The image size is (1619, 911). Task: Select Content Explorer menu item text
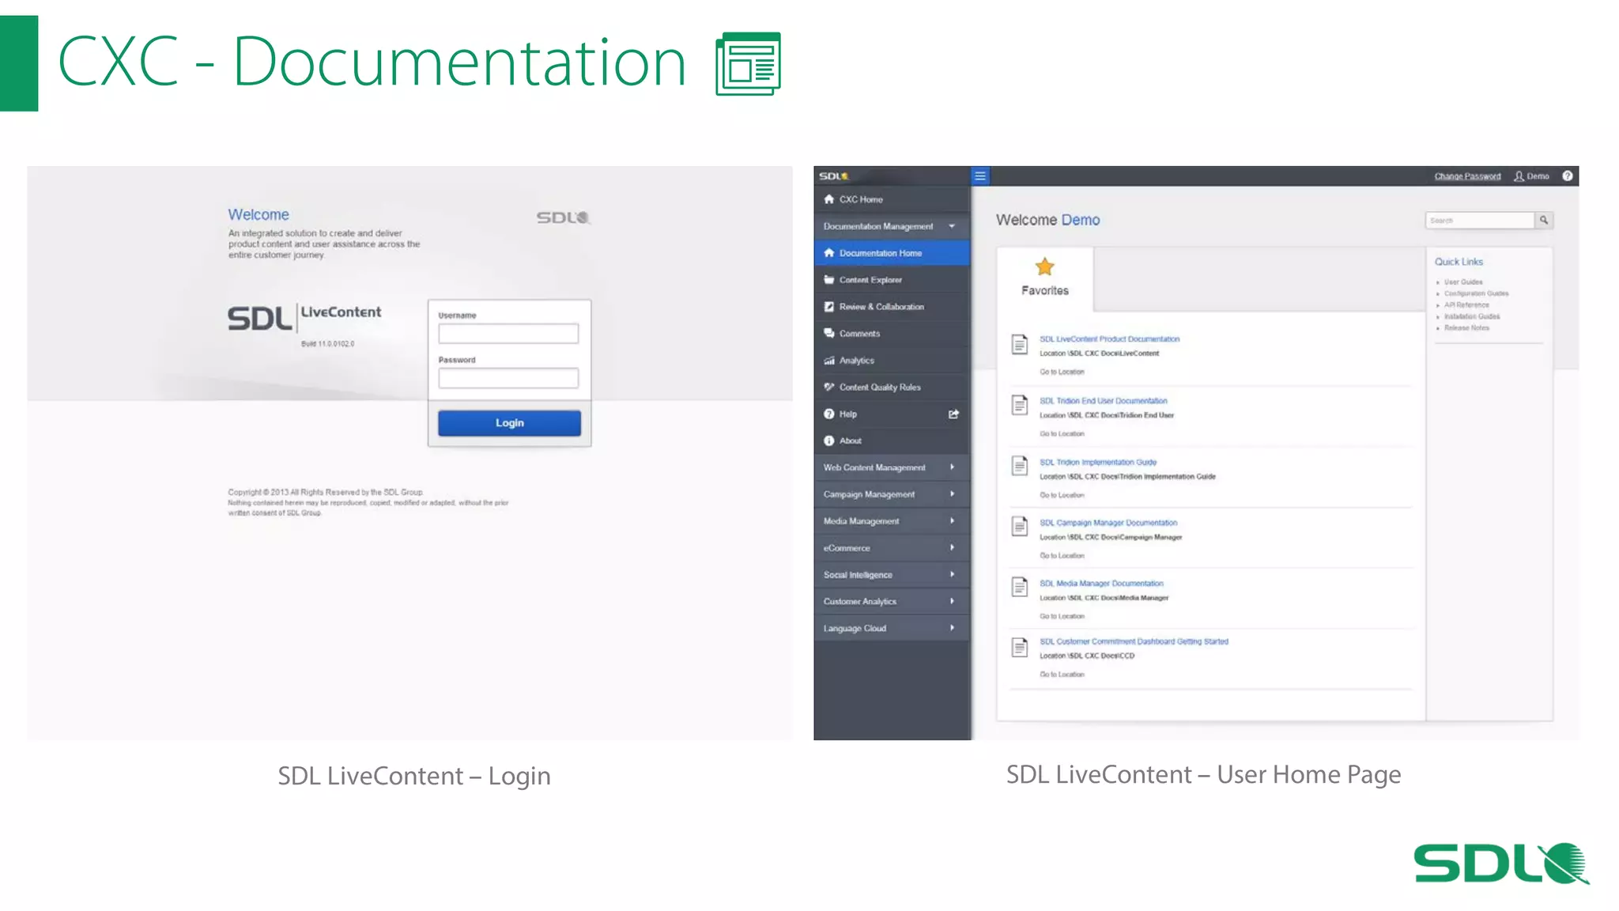click(x=870, y=280)
